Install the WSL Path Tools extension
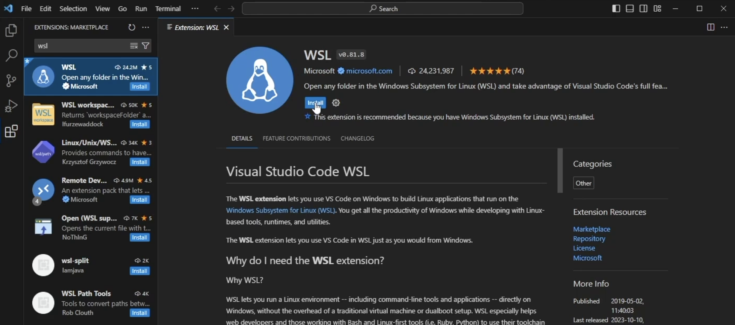The height and width of the screenshot is (325, 735). 140,313
